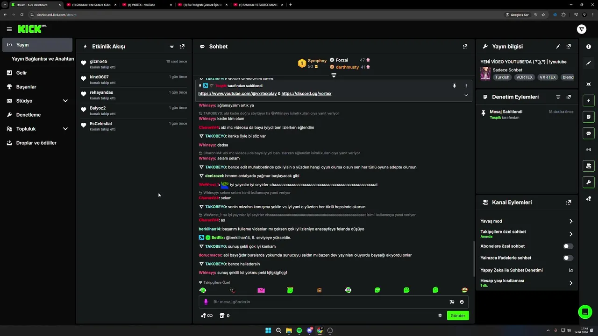Viewport: 598px width, 336px height.
Task: Pop out the Kanal Eylemleri panel
Action: 569,203
